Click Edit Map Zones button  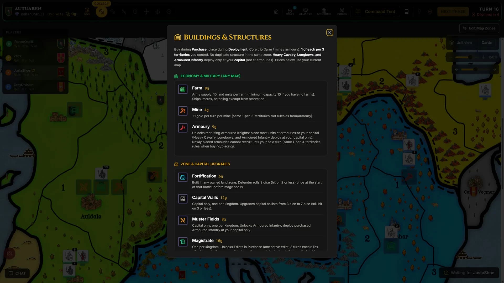(x=479, y=28)
